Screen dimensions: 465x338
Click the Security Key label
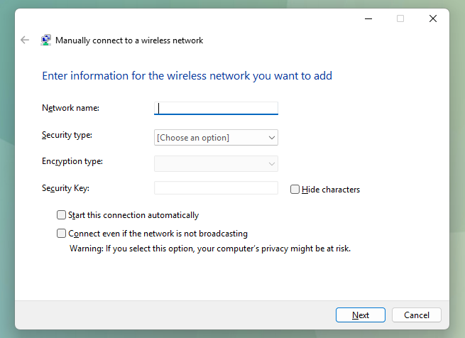coord(66,188)
